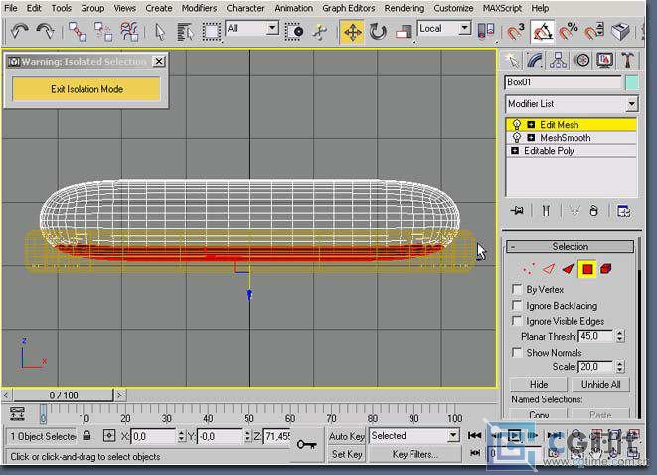Screen dimensions: 657x475
Task: Open the Hierarchy command panel tab
Action: tap(558, 60)
